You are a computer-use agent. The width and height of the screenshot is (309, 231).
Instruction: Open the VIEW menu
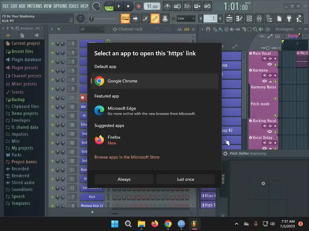pos(47,6)
